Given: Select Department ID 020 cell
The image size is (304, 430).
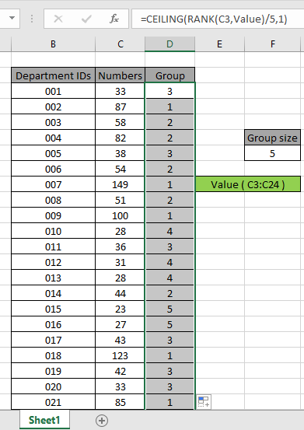Looking at the screenshot, I should coord(53,386).
